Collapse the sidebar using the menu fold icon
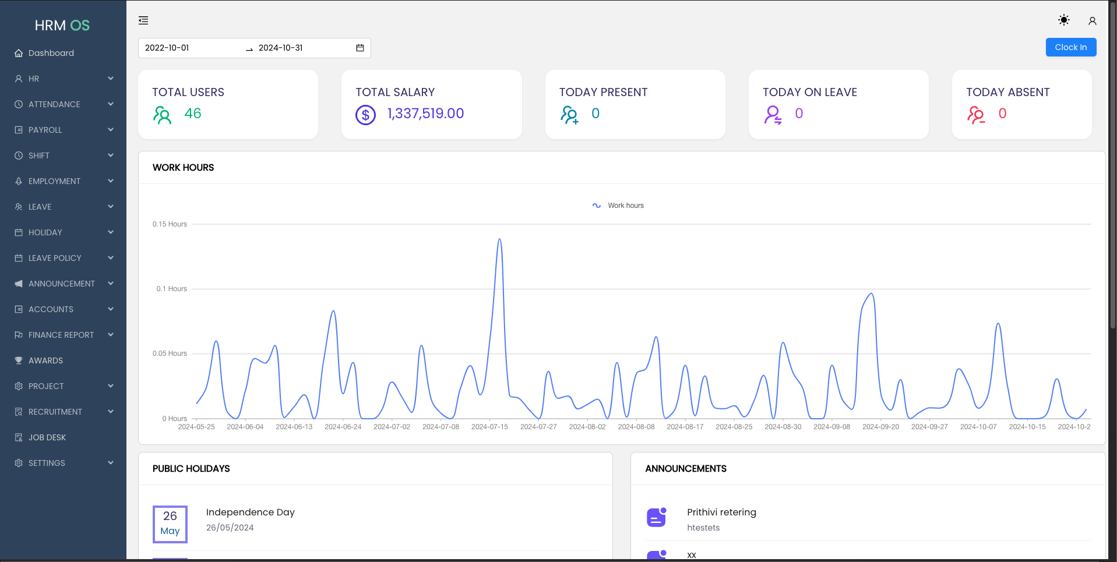This screenshot has height=562, width=1117. [x=143, y=21]
